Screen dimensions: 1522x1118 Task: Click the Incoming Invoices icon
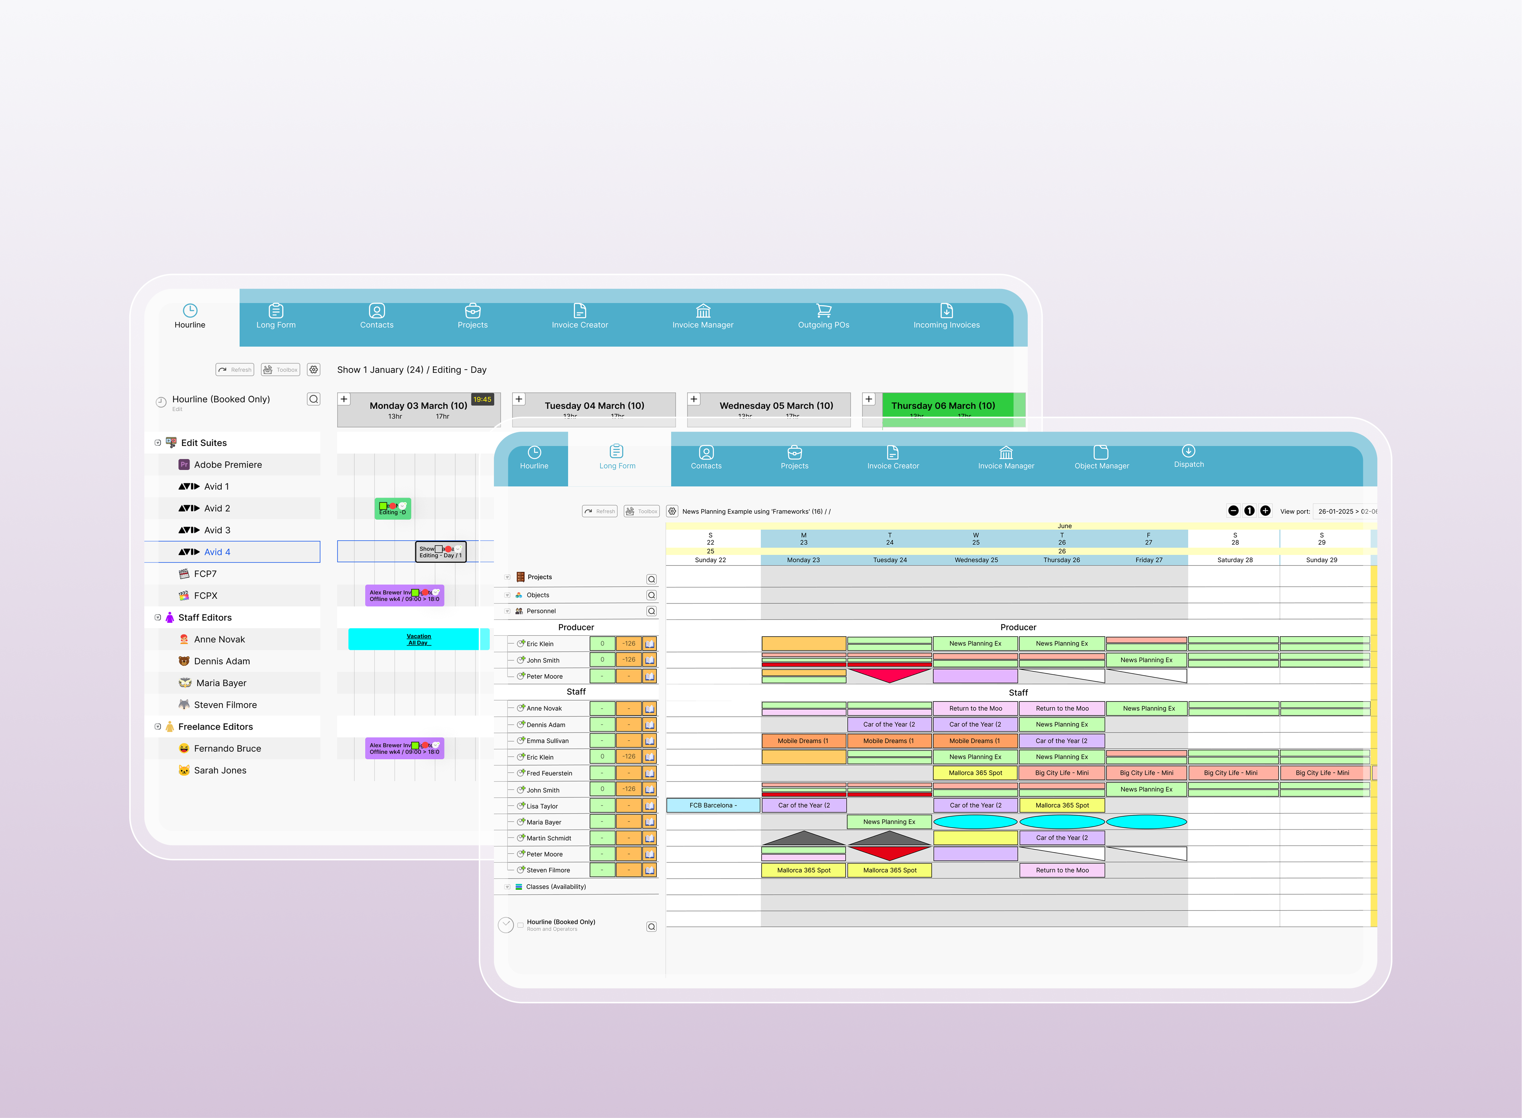[x=946, y=311]
